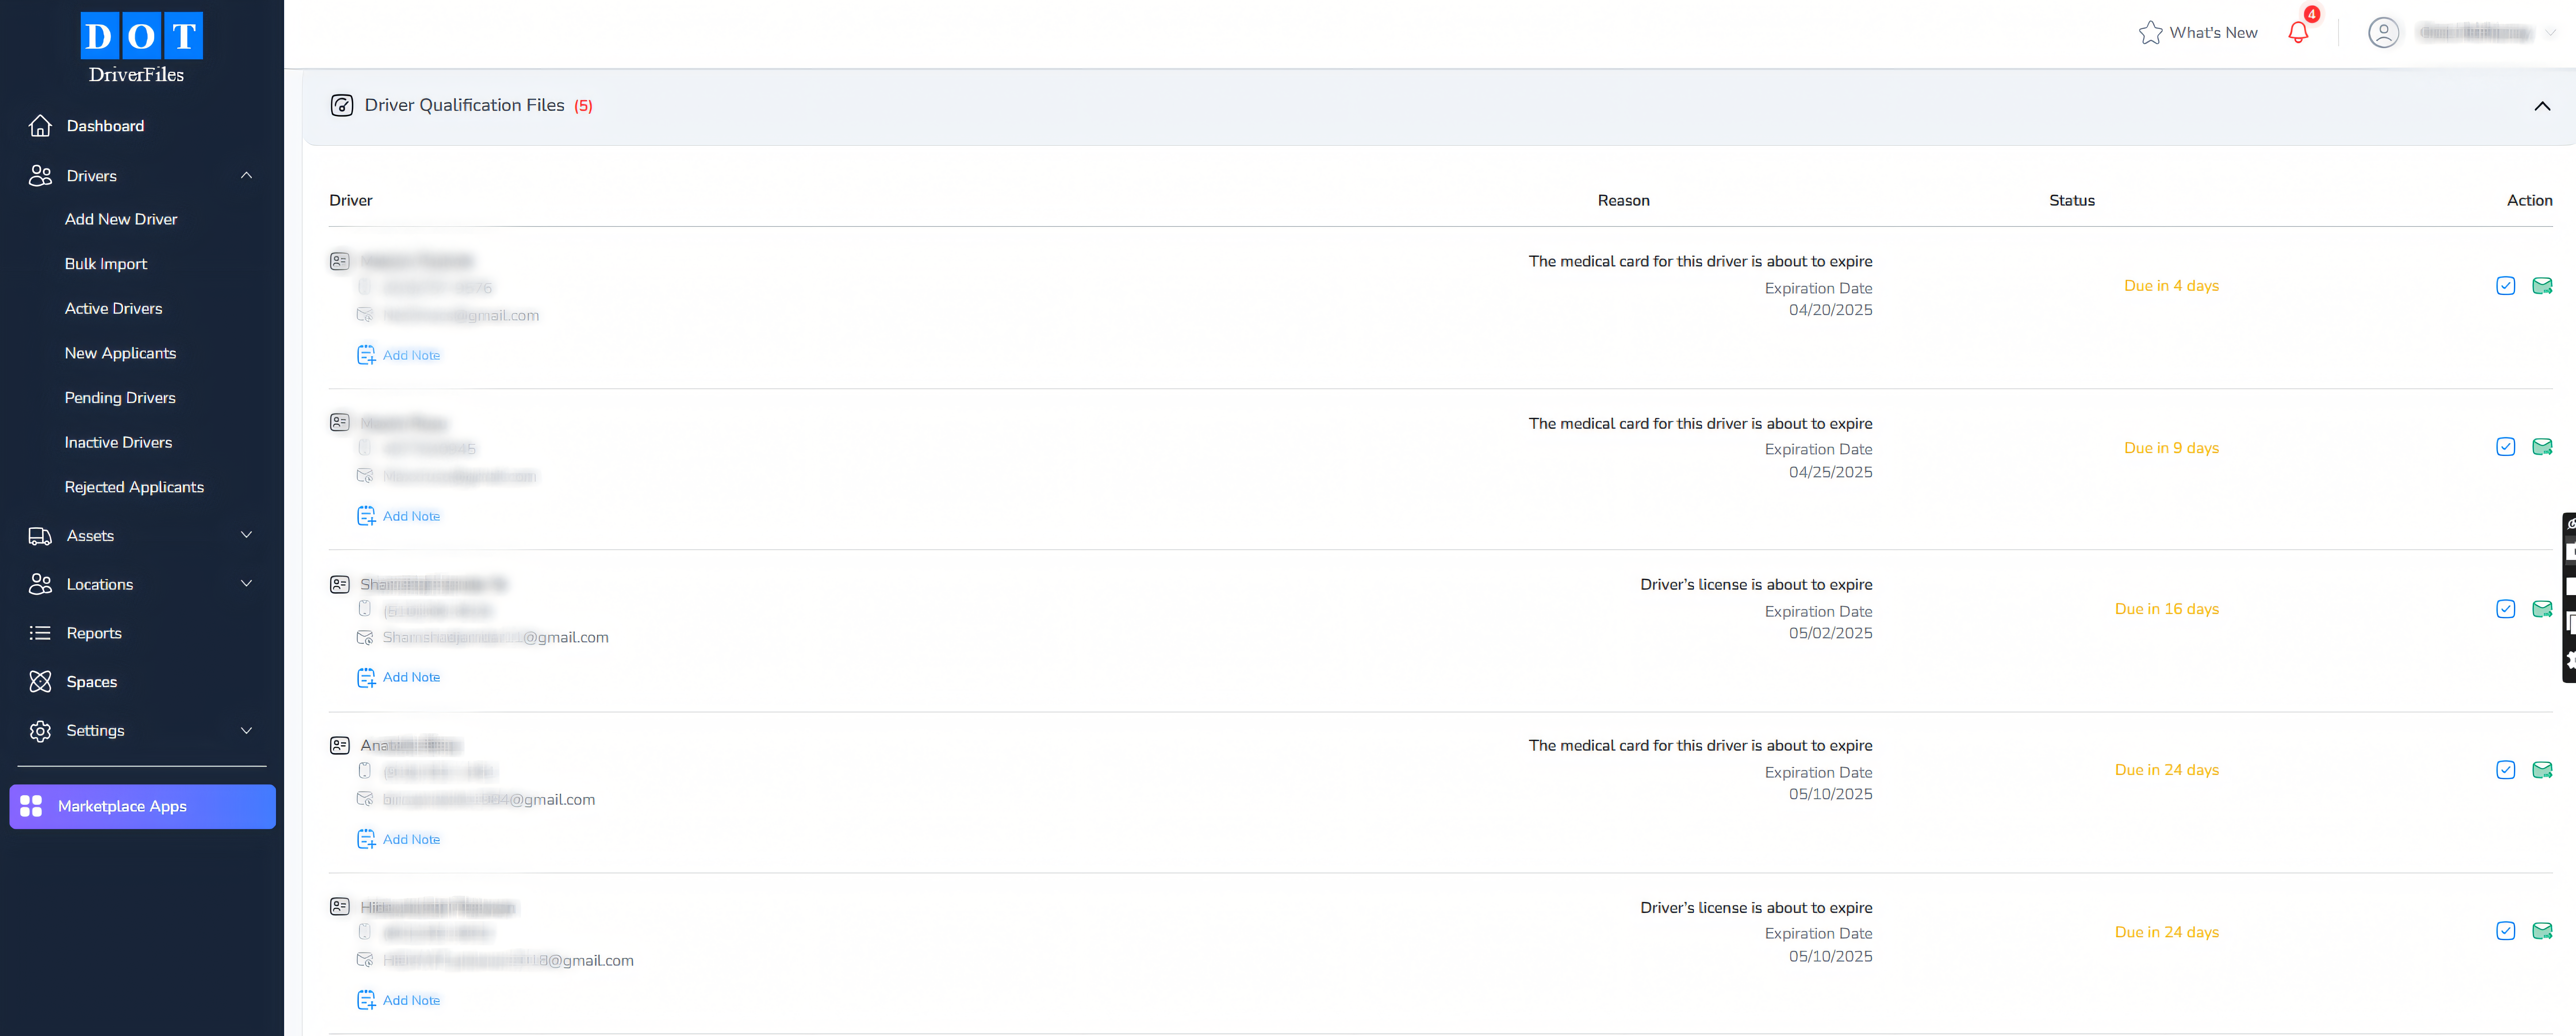This screenshot has width=2576, height=1036.
Task: Click the Assets truck icon
Action: click(40, 536)
